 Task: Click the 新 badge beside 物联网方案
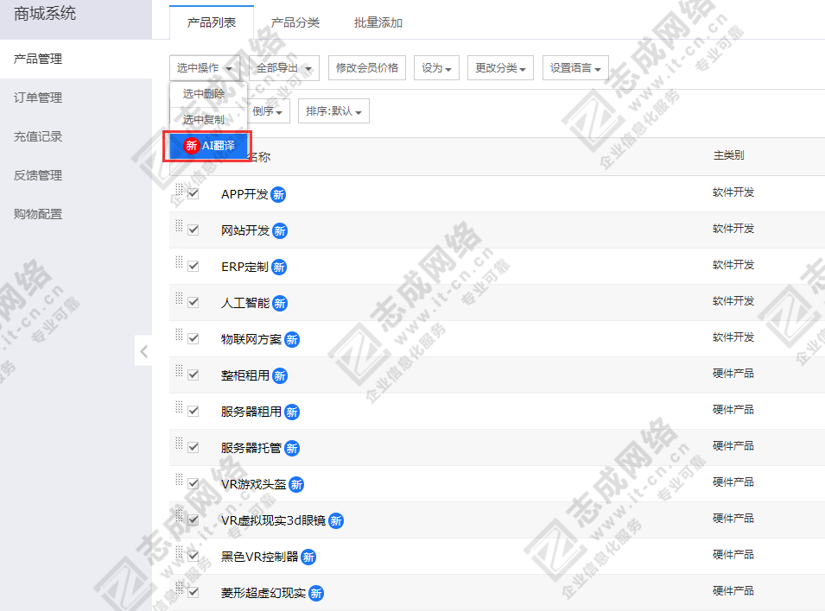click(292, 340)
